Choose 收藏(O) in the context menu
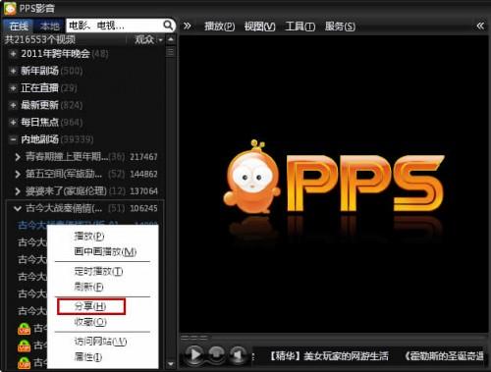This screenshot has height=372, width=491. pyautogui.click(x=90, y=322)
